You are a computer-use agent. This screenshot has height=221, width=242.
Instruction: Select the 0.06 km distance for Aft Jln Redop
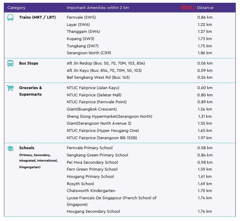point(205,63)
